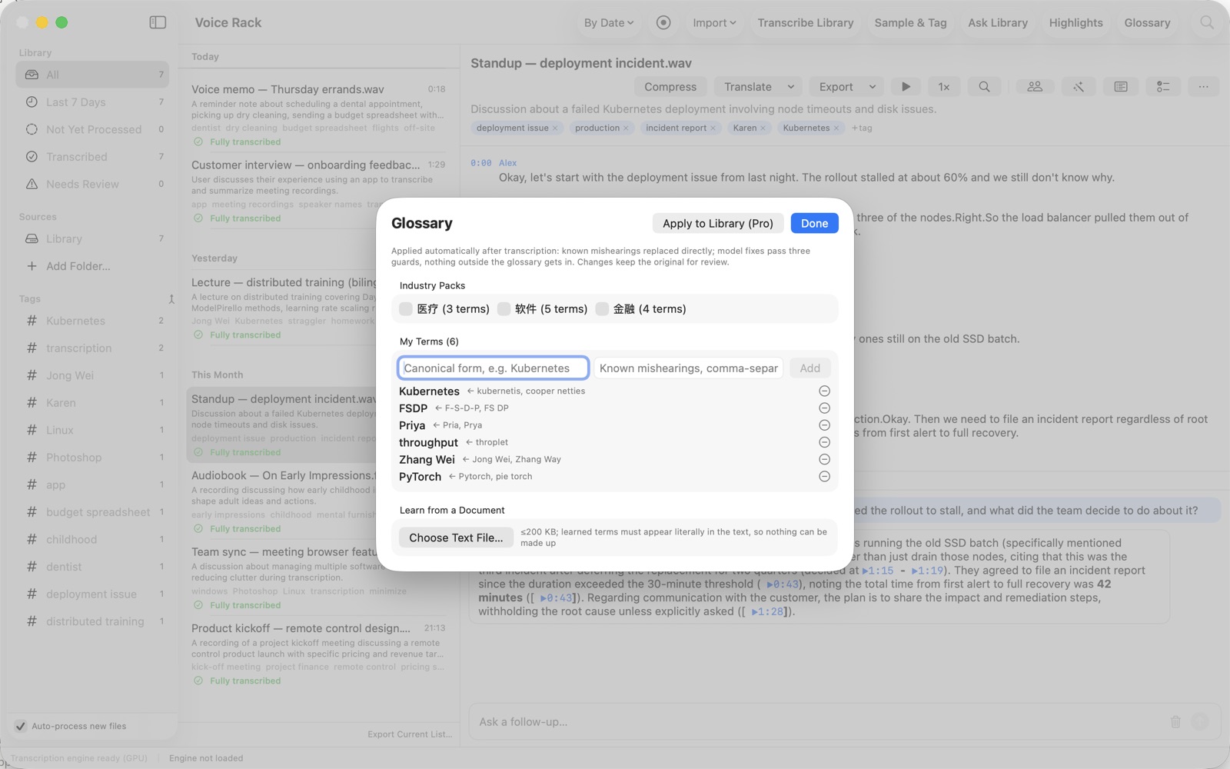Open the transcript search magnifier icon
The height and width of the screenshot is (769, 1230).
pyautogui.click(x=984, y=87)
